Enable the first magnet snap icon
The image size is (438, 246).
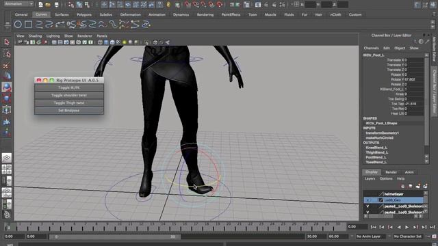pos(188,5)
